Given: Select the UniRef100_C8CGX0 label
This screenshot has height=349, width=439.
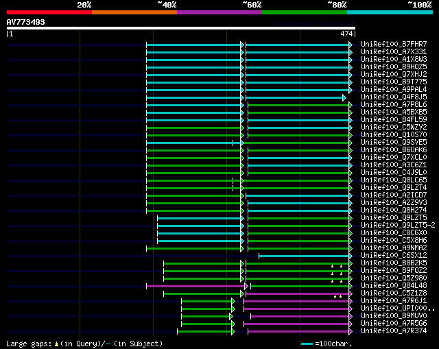Looking at the screenshot, I should point(394,233).
